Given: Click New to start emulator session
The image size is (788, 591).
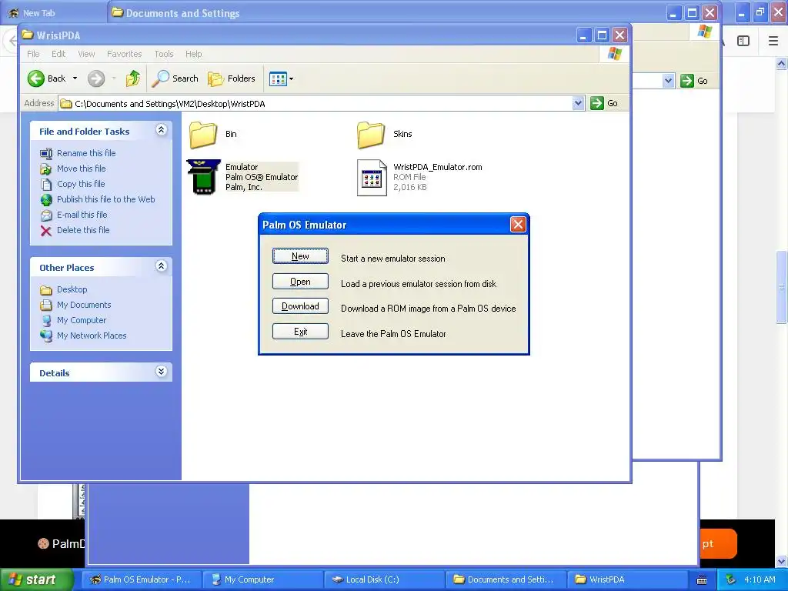Looking at the screenshot, I should point(300,255).
